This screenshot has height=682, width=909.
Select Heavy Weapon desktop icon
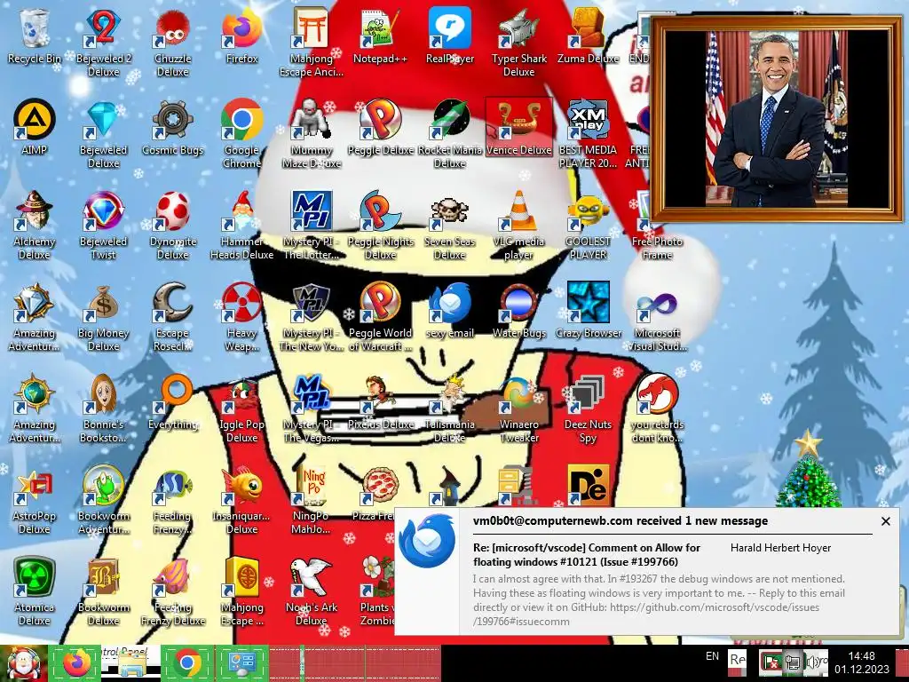(241, 317)
